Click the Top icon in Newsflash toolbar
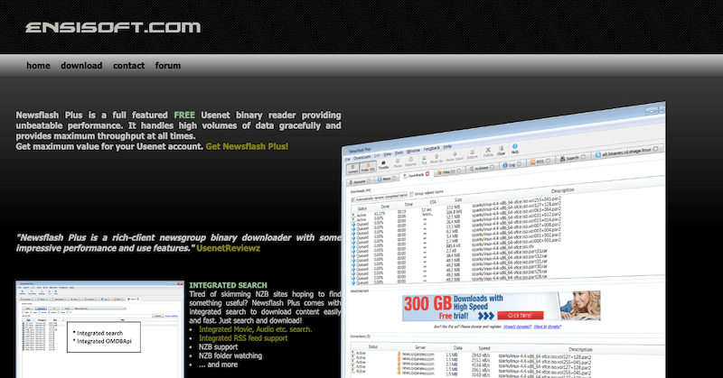Screen dimensions: 723x378 (x=424, y=160)
